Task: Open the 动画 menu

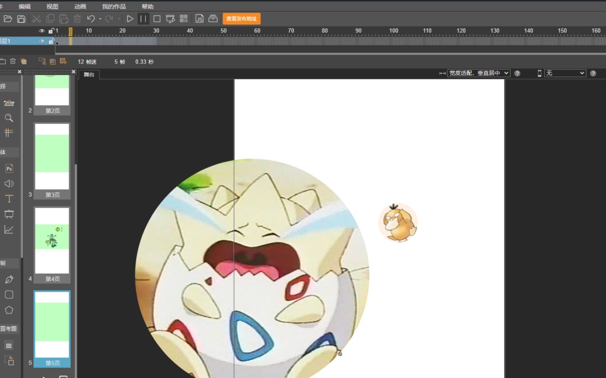Action: 80,6
